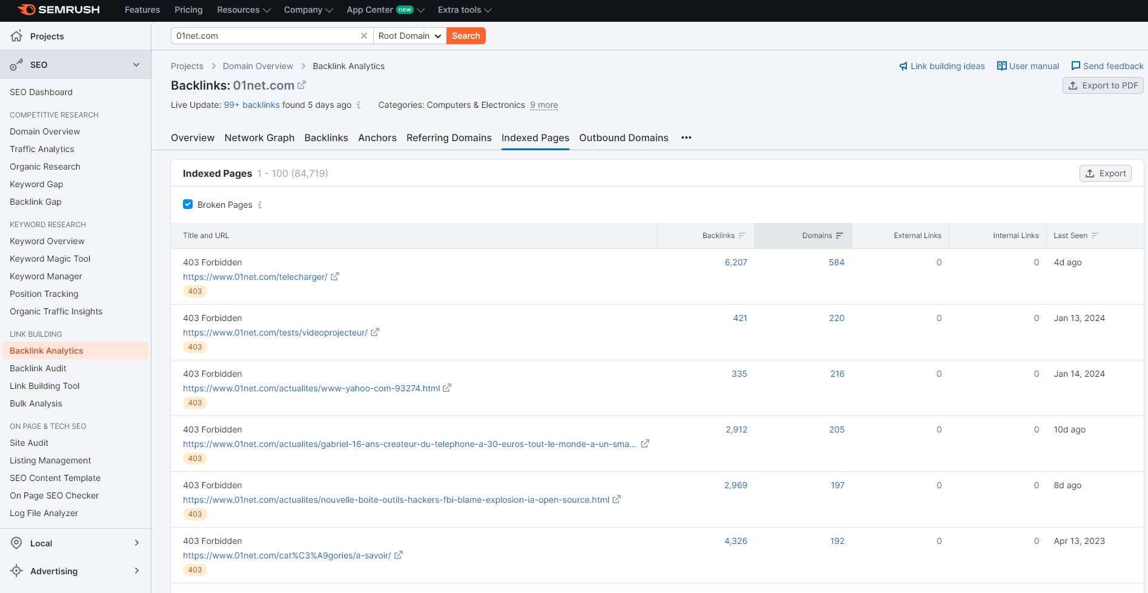The image size is (1148, 593).
Task: Click the 584 domains value
Action: coord(837,262)
